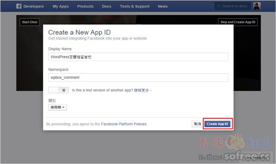The image size is (276, 164).
Task: Click the Give Feedback button
Action: pyautogui.click(x=256, y=158)
